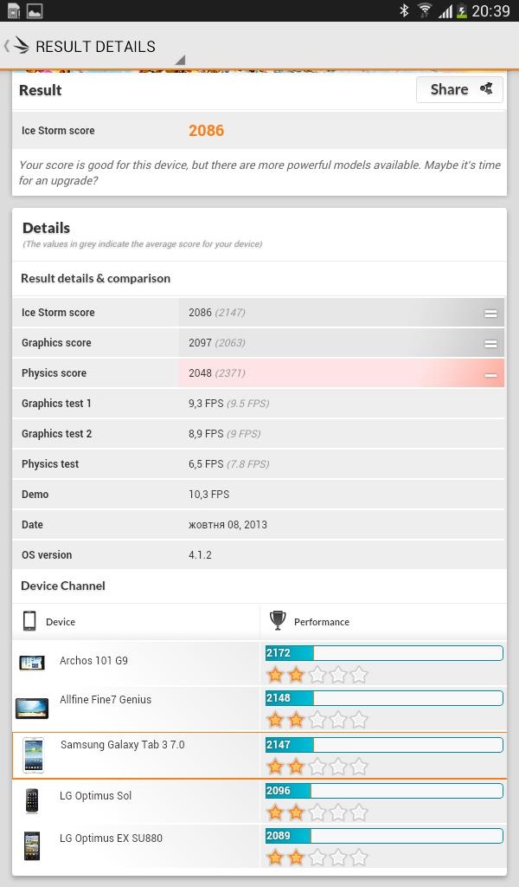Tap the LG Optimus EX SU880 image

tap(31, 845)
